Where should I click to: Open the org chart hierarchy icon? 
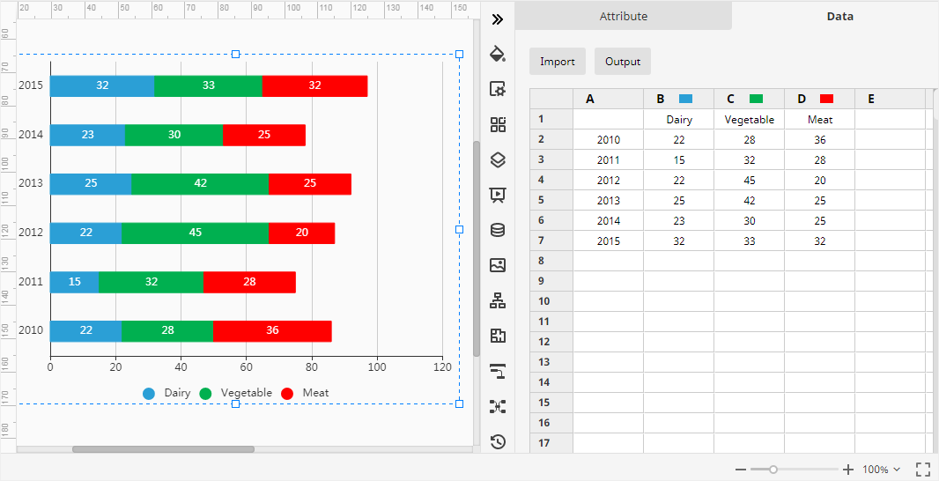coord(498,300)
